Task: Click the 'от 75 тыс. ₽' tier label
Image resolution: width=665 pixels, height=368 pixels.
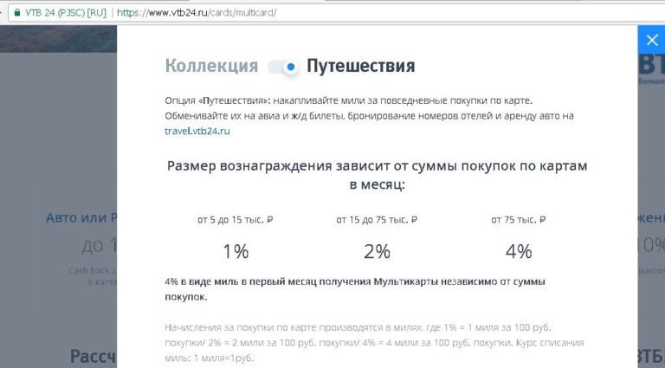Action: 519,220
